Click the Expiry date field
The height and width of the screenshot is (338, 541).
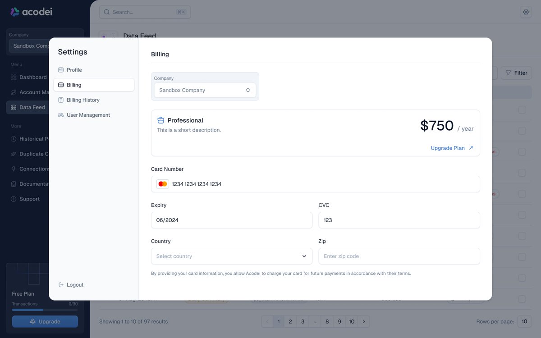[x=232, y=220]
